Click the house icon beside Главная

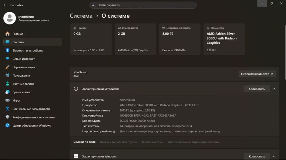click(x=7, y=34)
